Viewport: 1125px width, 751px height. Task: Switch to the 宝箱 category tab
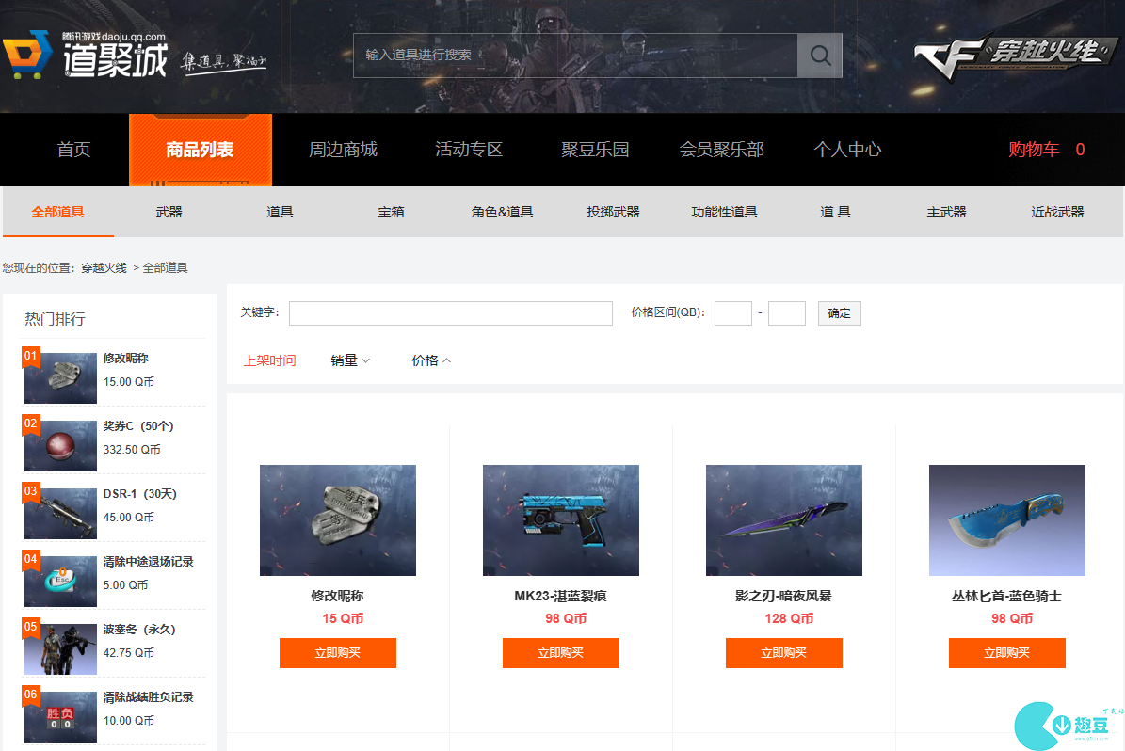click(x=391, y=212)
